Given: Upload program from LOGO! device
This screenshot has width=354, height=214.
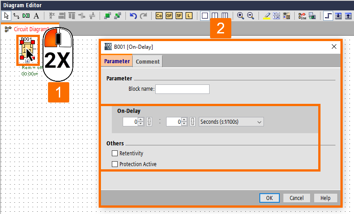Looking at the screenshot, I should click(x=348, y=16).
